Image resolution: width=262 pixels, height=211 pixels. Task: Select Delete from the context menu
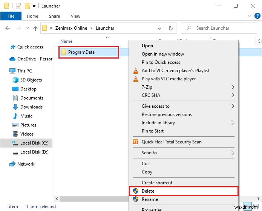(148, 191)
